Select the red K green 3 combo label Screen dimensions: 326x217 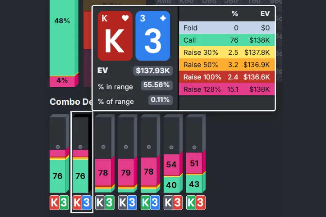(59, 203)
